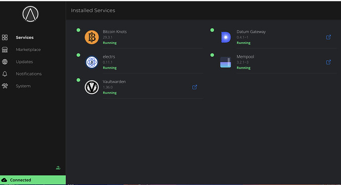The height and width of the screenshot is (185, 341).
Task: Open the Notifications menu item
Action: (29, 74)
